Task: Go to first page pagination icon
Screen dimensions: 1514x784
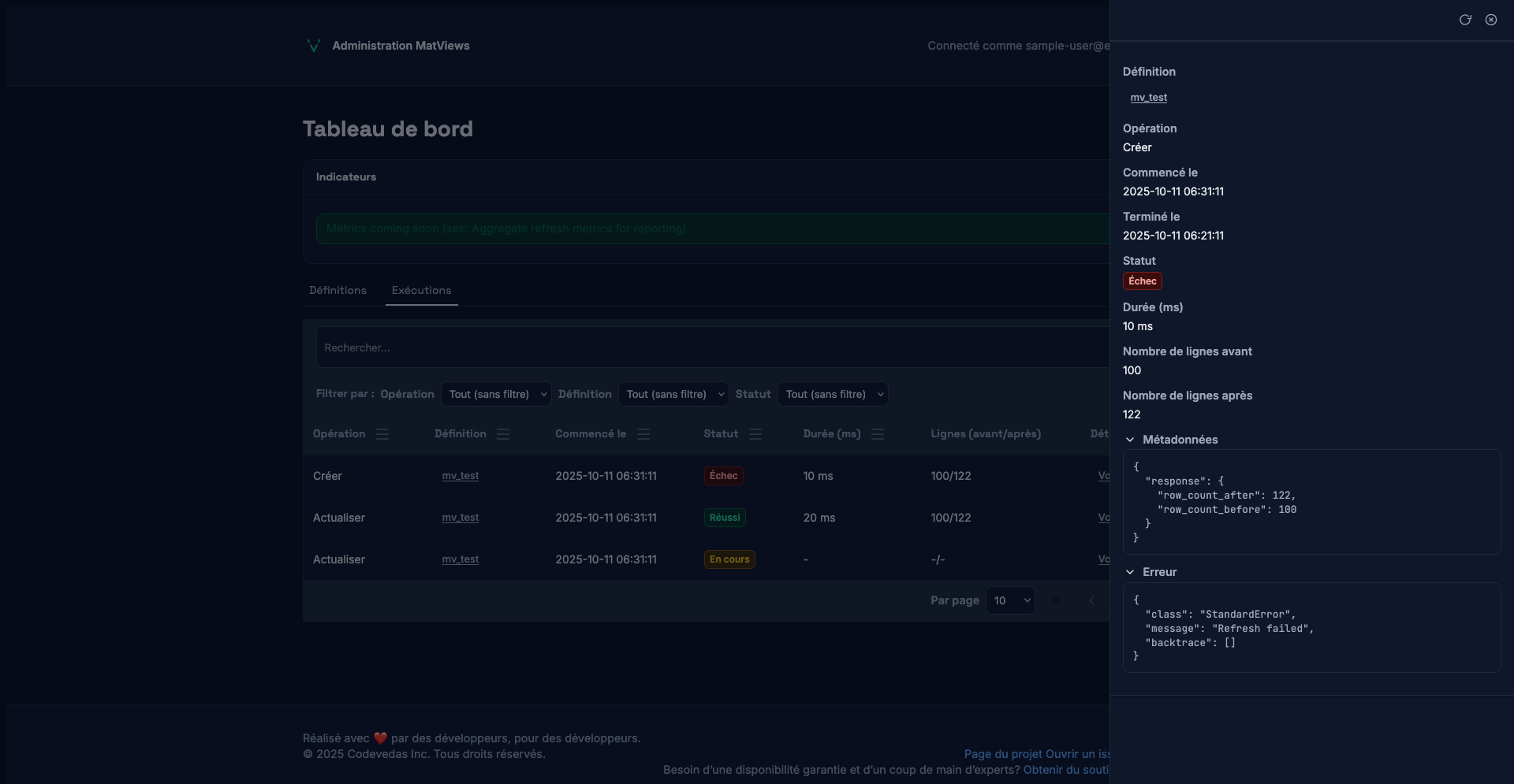Action: (x=1056, y=600)
